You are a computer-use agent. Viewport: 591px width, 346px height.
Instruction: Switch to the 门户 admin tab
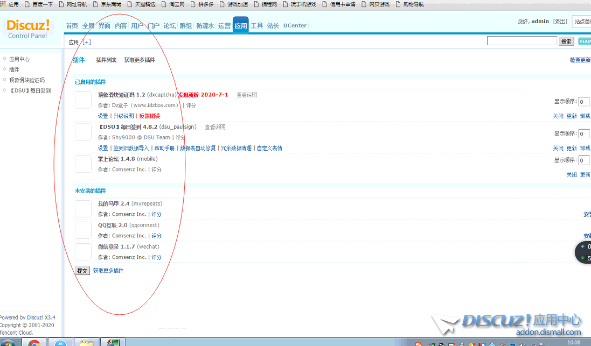(x=153, y=26)
